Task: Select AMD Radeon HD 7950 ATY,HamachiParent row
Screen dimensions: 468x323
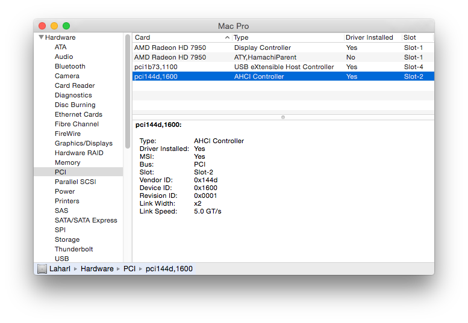Action: (283, 57)
